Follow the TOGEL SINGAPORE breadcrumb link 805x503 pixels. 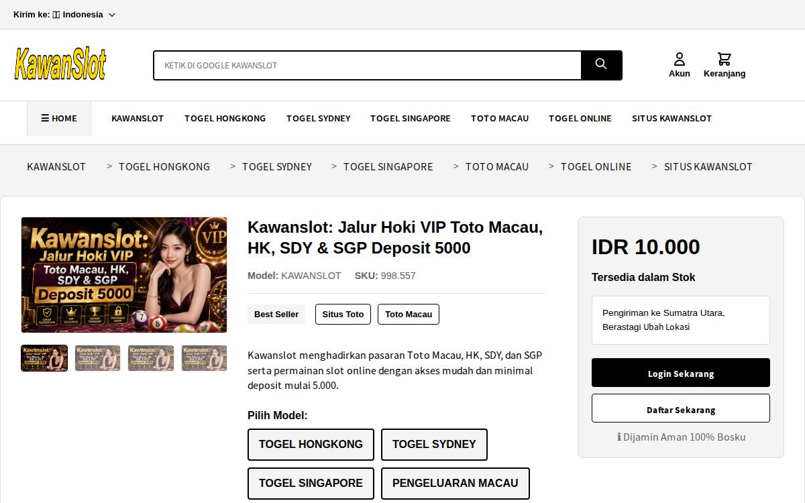388,166
